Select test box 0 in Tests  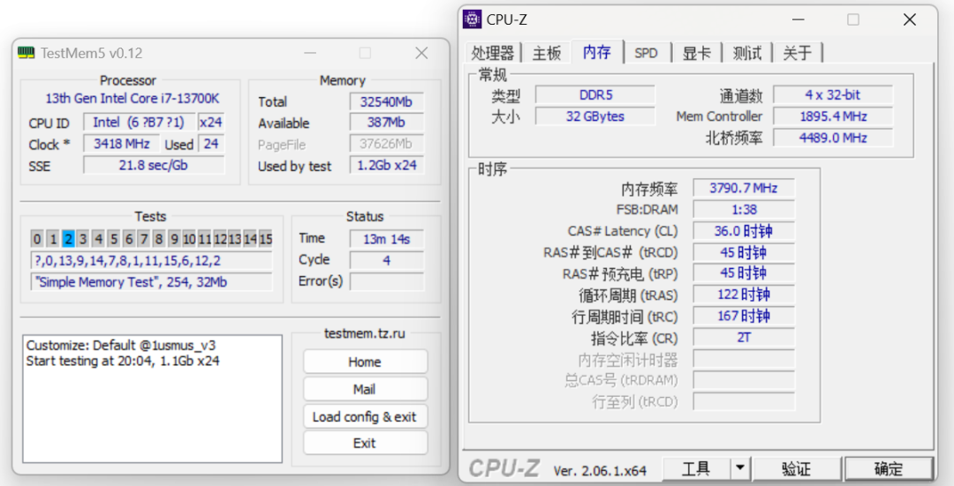[x=37, y=239]
